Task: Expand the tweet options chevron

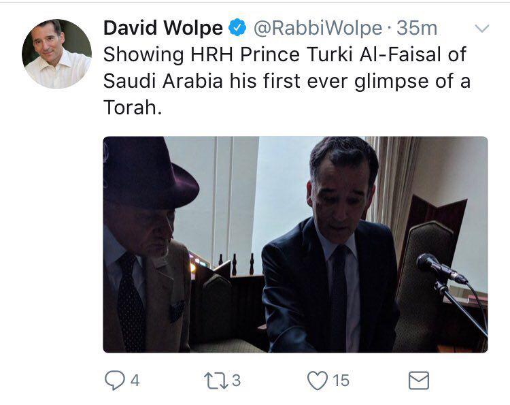Action: (x=481, y=29)
